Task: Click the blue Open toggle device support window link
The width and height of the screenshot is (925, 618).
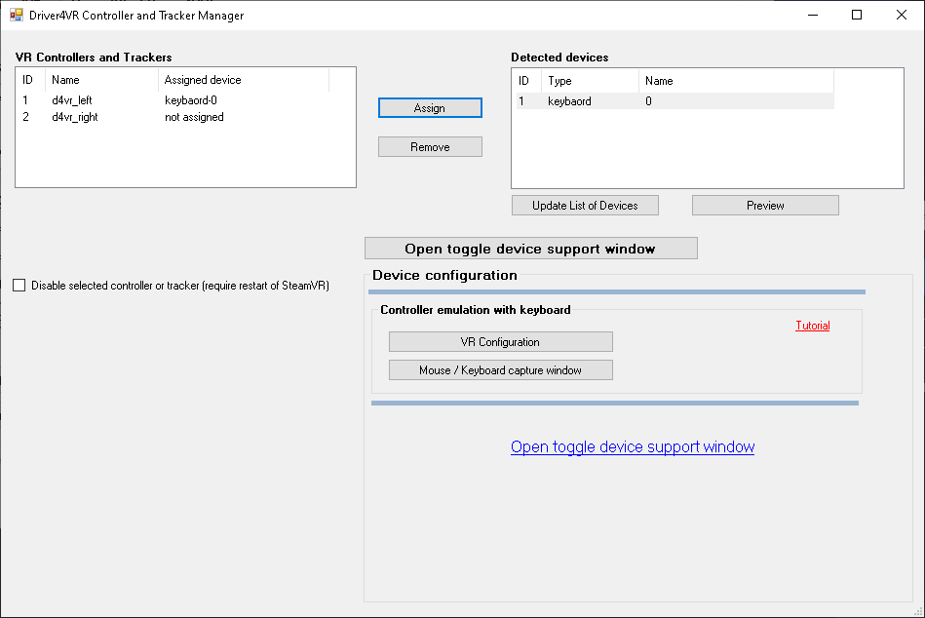Action: (x=632, y=447)
